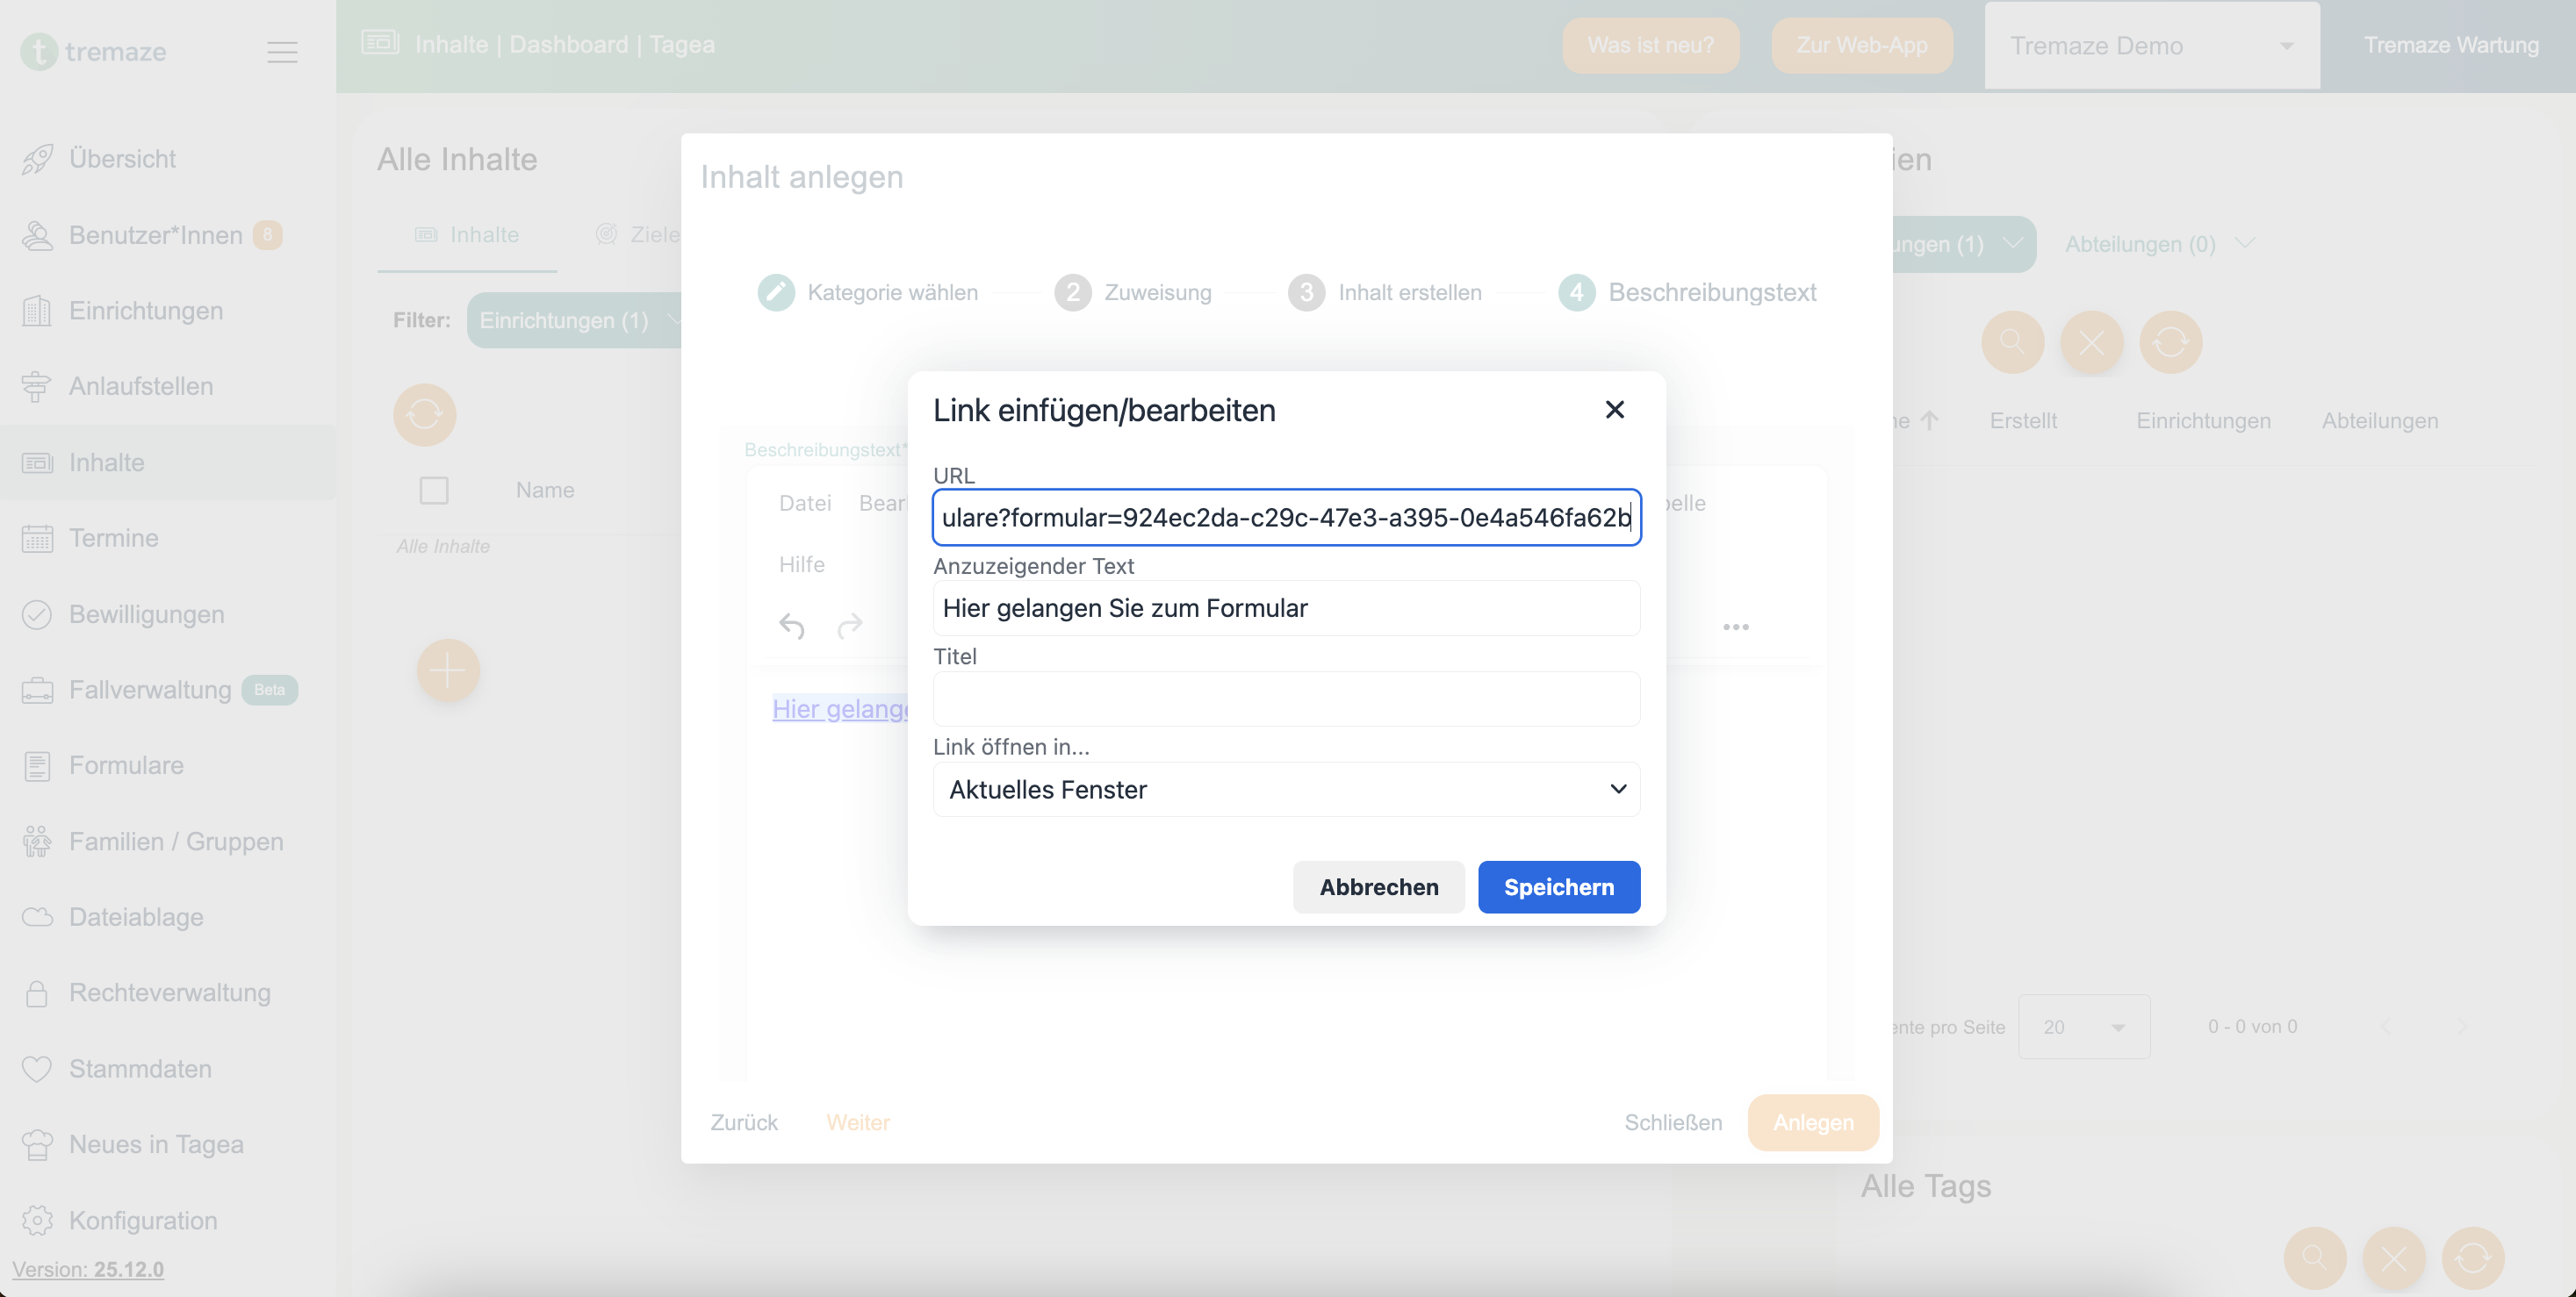Click the Formulare document icon
The width and height of the screenshot is (2576, 1297).
tap(37, 765)
